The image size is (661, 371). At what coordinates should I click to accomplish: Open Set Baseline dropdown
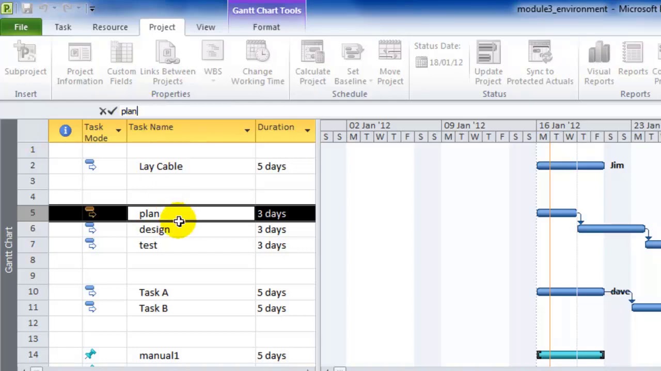tap(353, 63)
